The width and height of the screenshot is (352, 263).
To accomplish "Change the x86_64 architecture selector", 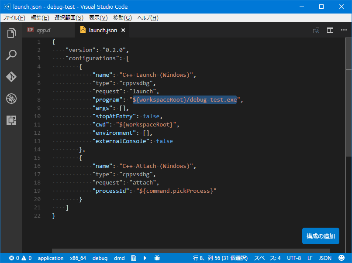I will (x=78, y=258).
